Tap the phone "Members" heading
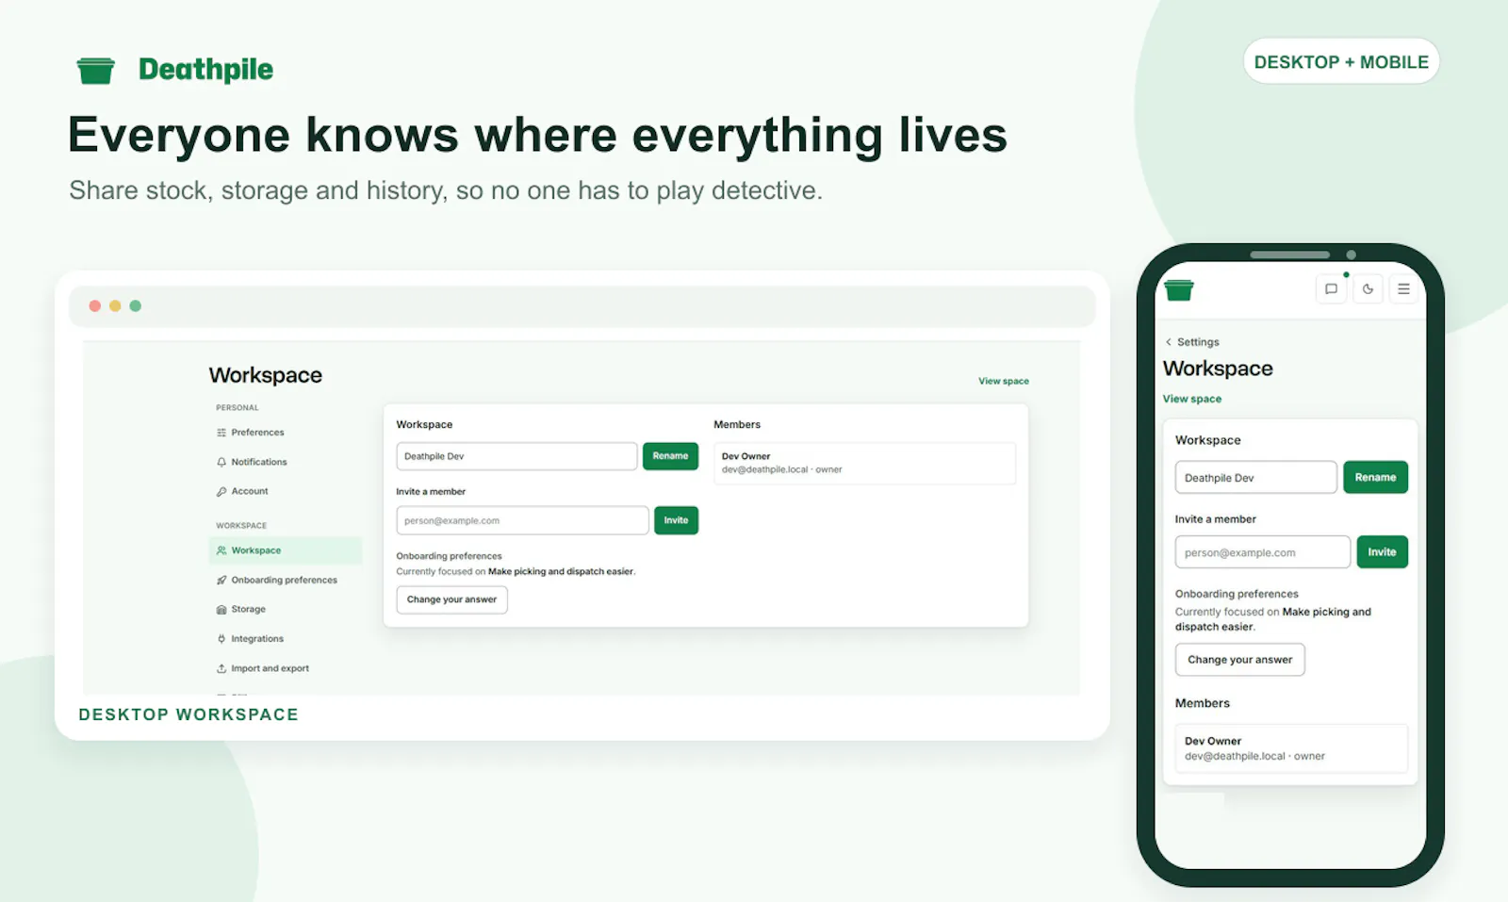The image size is (1508, 902). 1203,703
